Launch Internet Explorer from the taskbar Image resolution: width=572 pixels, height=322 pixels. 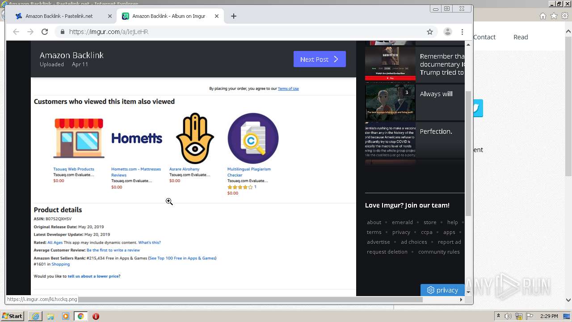pyautogui.click(x=35, y=316)
